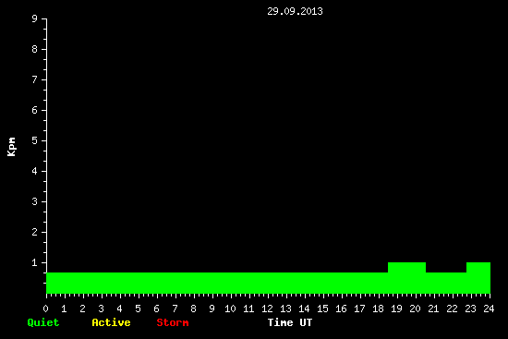Viewport: 508px width, 339px height.
Task: Select the red Storm legend label
Action: (x=173, y=322)
